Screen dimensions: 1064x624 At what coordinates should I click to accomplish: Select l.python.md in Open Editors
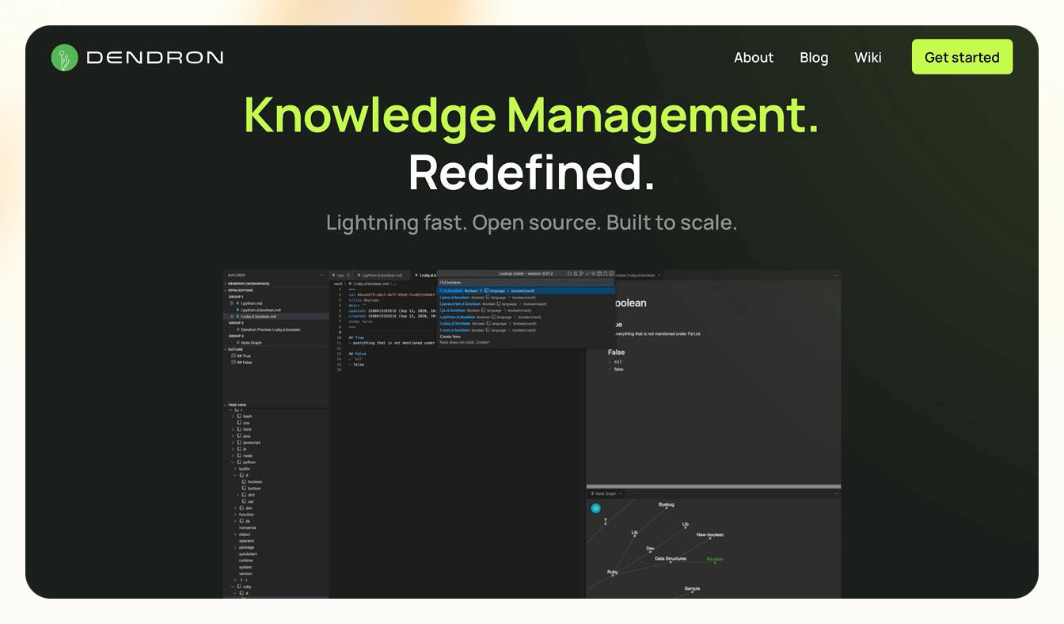coord(251,303)
